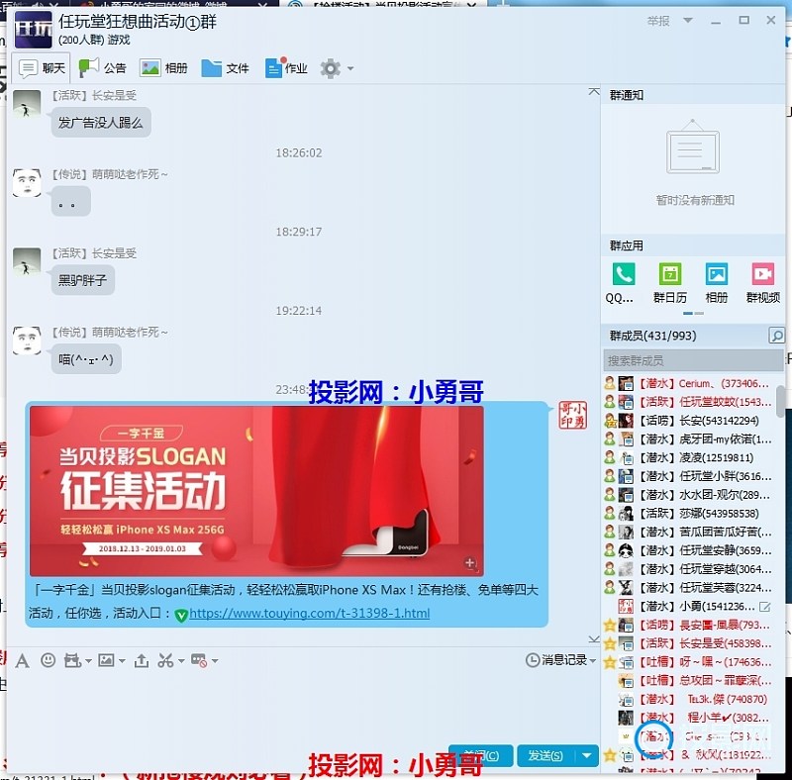Open the 相册 app under 群应用
Screen dimensions: 792x780
[x=716, y=274]
